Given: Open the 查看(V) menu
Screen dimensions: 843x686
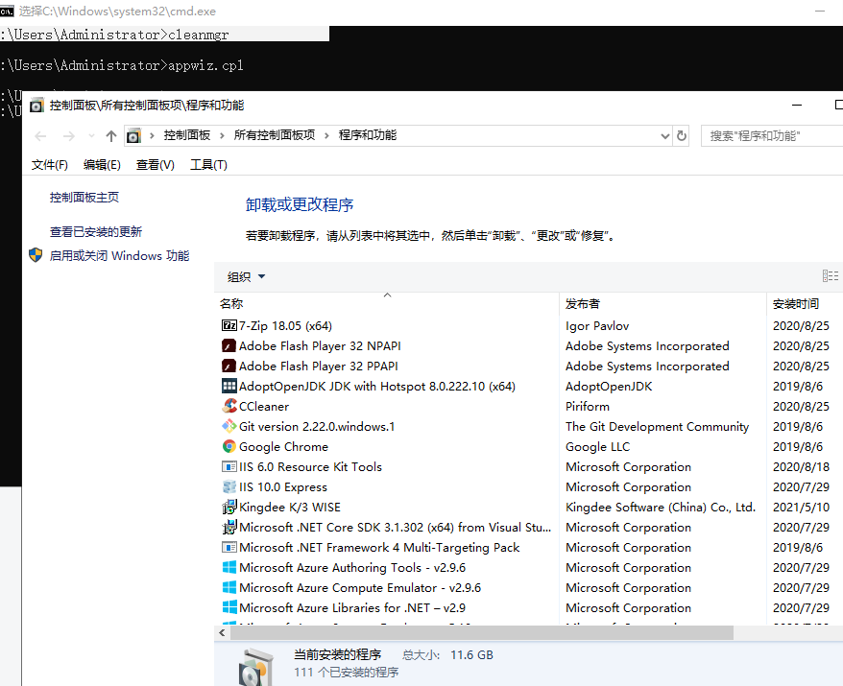Looking at the screenshot, I should coord(156,165).
